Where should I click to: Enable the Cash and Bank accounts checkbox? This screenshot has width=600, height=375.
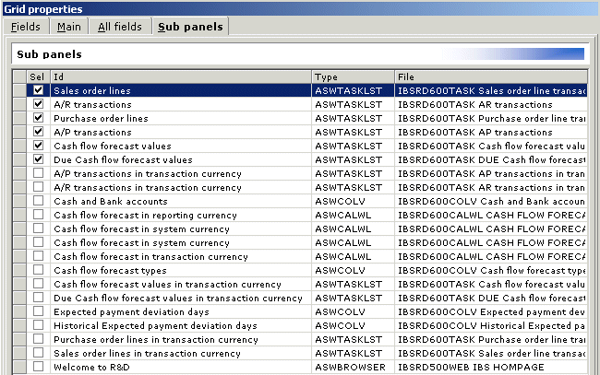tap(38, 202)
